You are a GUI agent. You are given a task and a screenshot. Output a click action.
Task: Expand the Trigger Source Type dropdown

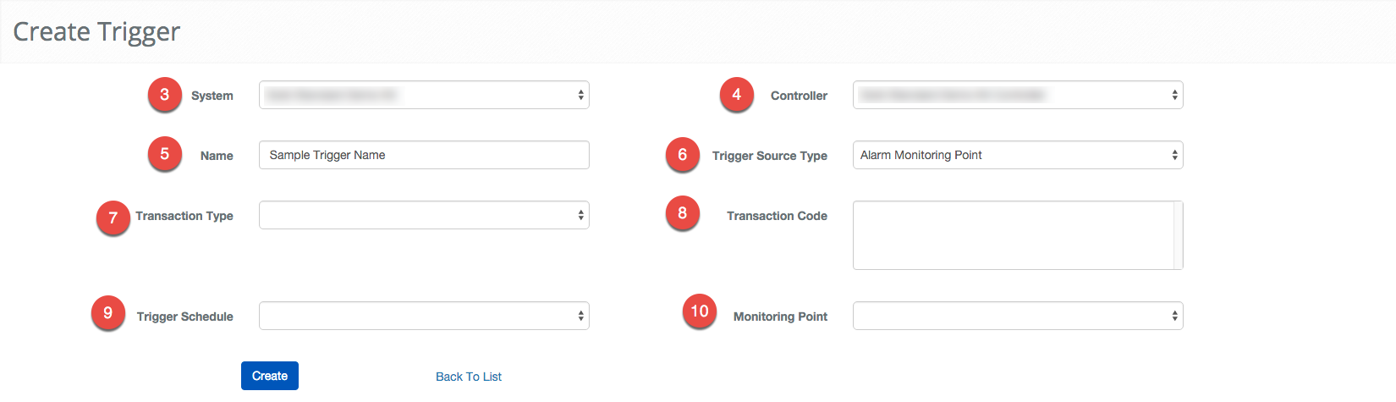pyautogui.click(x=1017, y=155)
